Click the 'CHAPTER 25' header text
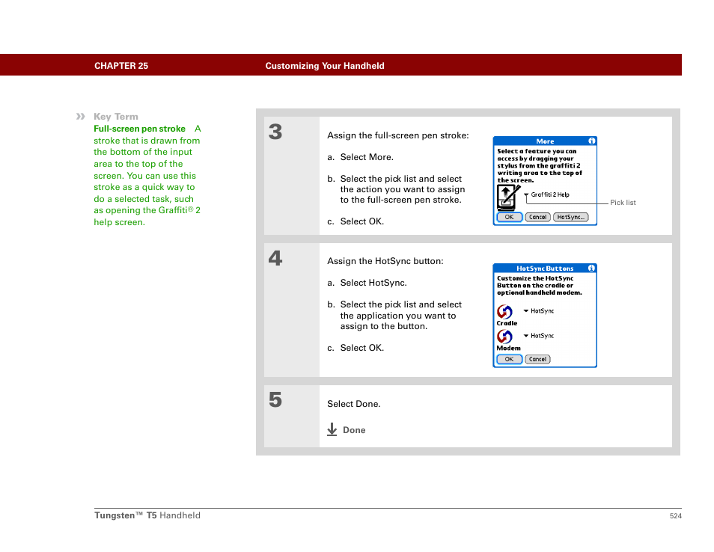714x552 pixels. tap(121, 66)
